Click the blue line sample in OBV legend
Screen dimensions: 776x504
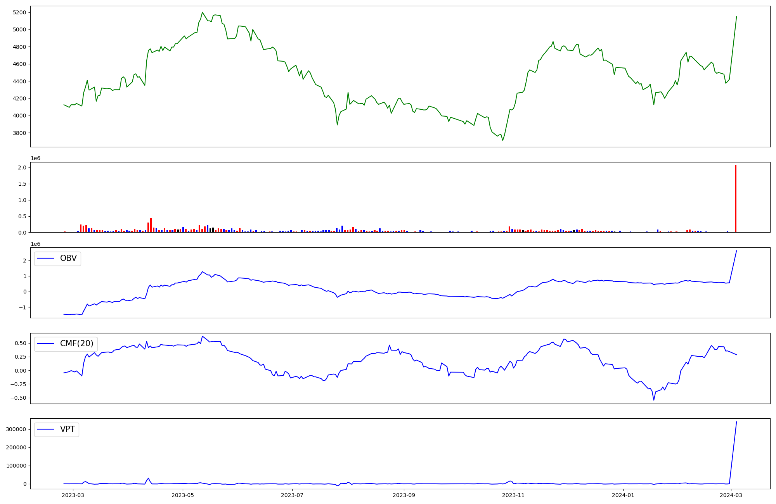(x=46, y=259)
